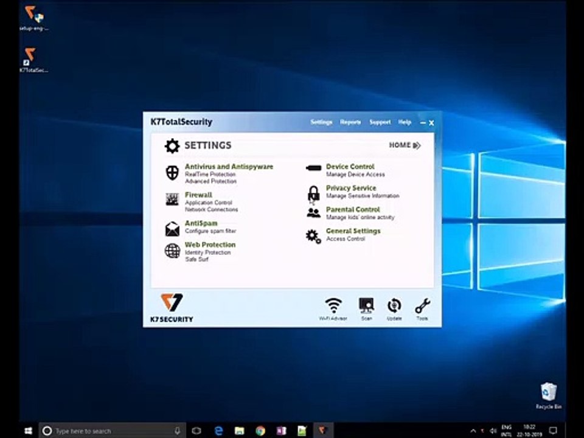Show hidden system tray icons
Image resolution: width=584 pixels, height=438 pixels.
[x=473, y=431]
